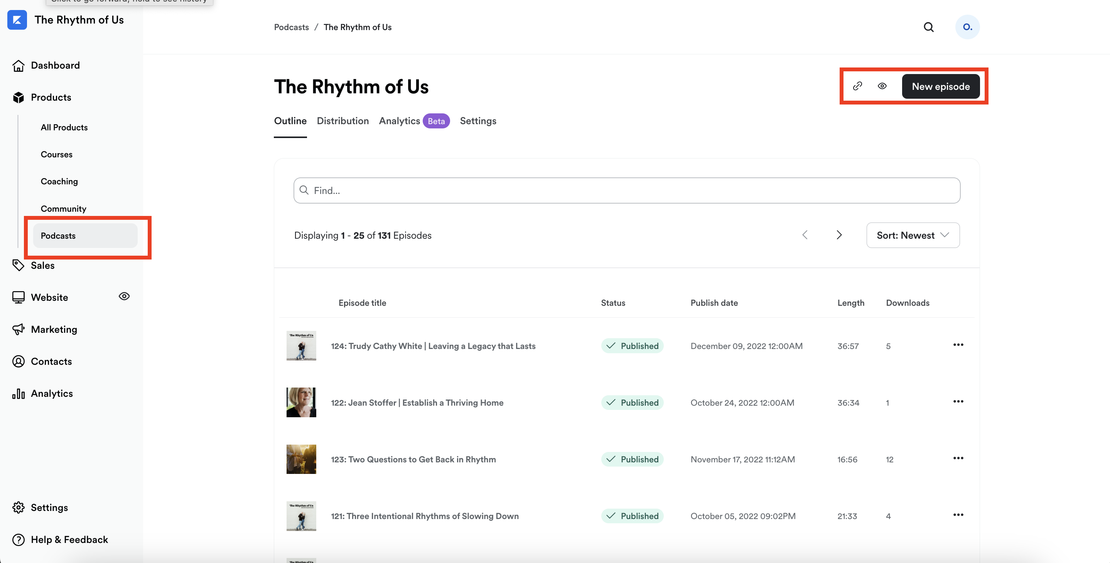Open options for episode 123 row
The width and height of the screenshot is (1110, 563).
coord(958,458)
